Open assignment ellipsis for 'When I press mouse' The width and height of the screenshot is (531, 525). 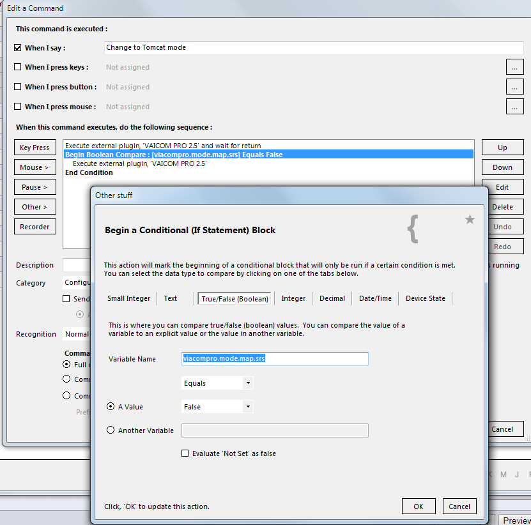[515, 107]
